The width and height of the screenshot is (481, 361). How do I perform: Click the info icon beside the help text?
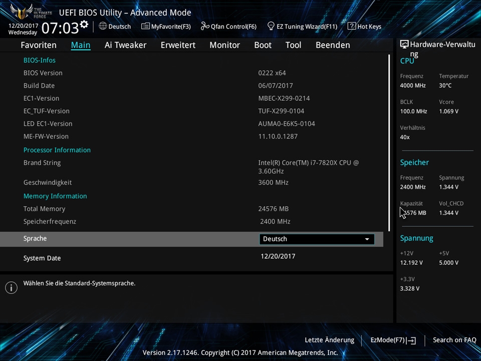click(12, 288)
